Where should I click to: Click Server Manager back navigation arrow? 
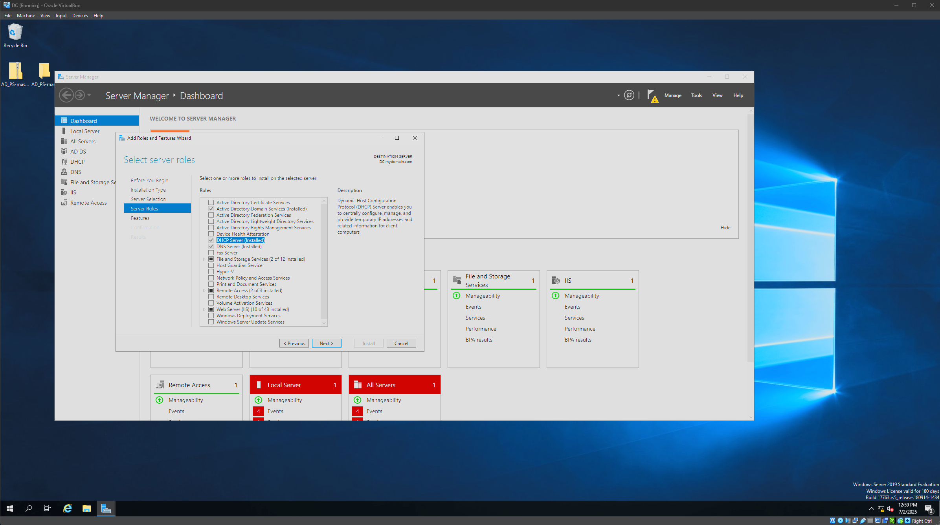tap(66, 95)
